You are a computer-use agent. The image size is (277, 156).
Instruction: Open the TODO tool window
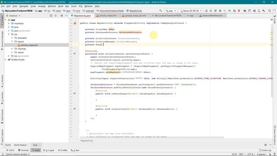10,150
